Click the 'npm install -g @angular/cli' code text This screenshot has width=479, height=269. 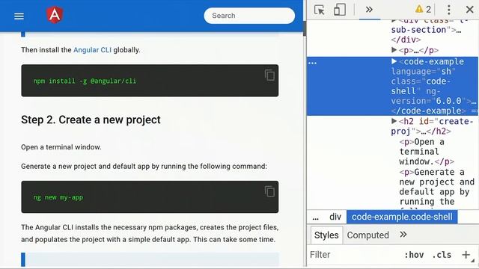pos(85,81)
